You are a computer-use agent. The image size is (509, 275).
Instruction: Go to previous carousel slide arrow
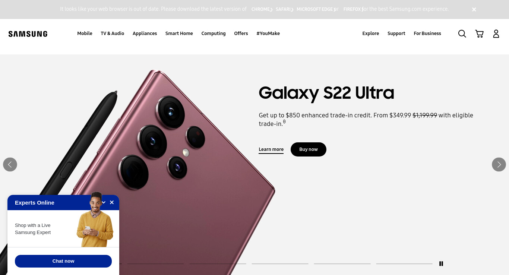click(10, 164)
